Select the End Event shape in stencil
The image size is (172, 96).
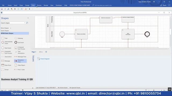coord(19,42)
